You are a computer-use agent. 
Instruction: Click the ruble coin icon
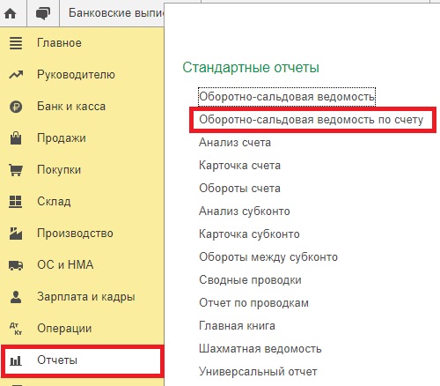pyautogui.click(x=16, y=107)
